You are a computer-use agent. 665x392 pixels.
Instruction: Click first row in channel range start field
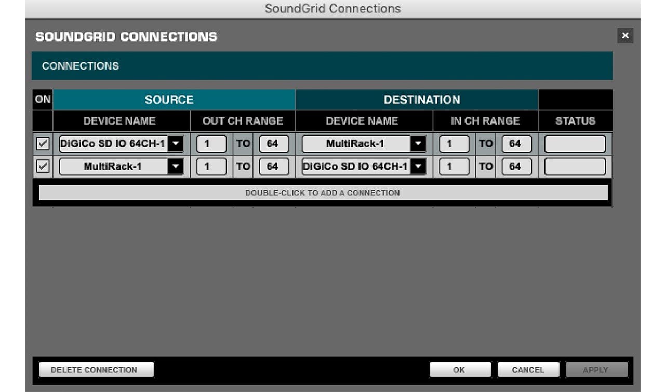[x=454, y=144]
